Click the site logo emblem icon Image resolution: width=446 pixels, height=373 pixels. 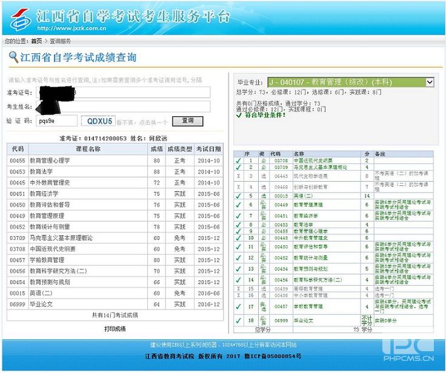pos(21,19)
